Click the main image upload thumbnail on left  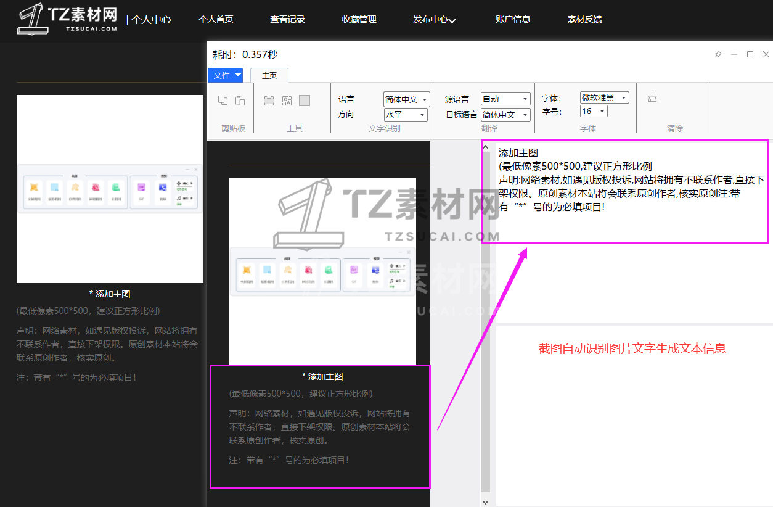coord(110,189)
